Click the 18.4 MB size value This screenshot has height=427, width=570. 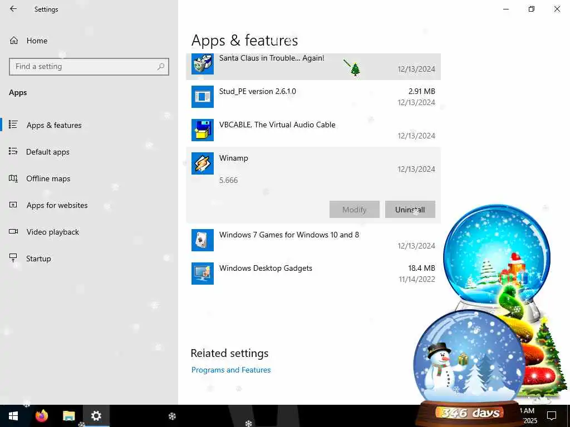(x=422, y=268)
